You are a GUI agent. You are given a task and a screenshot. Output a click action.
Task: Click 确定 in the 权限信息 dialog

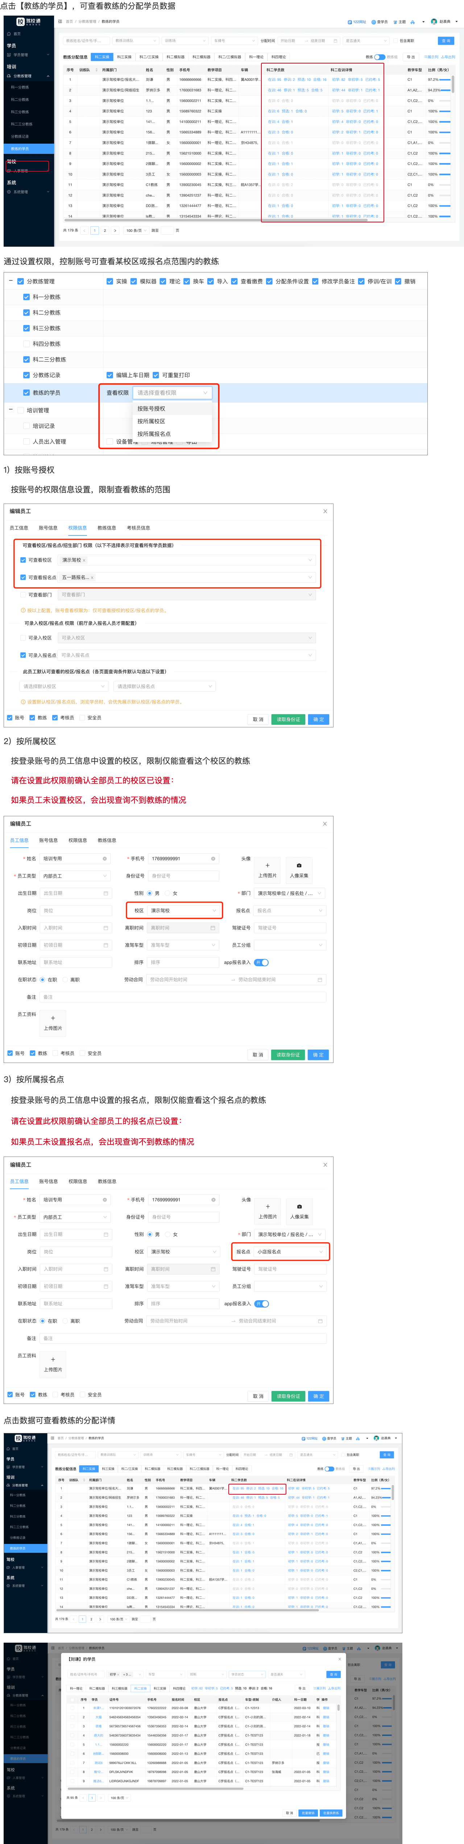point(319,719)
